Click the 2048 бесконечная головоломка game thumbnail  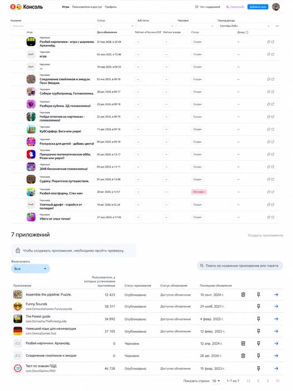(x=31, y=166)
